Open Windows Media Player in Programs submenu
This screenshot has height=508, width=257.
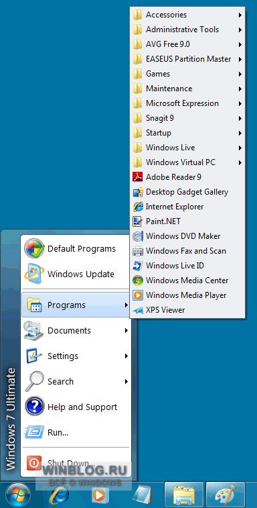[x=187, y=295]
